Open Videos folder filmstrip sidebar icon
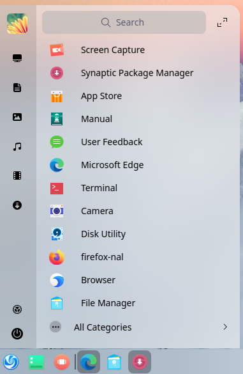This screenshot has width=243, height=374. pyautogui.click(x=17, y=176)
